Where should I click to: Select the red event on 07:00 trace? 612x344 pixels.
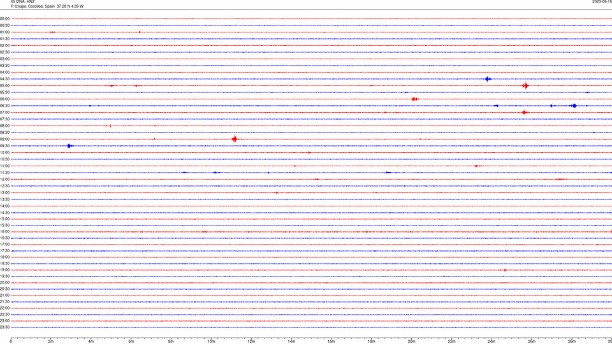point(524,112)
